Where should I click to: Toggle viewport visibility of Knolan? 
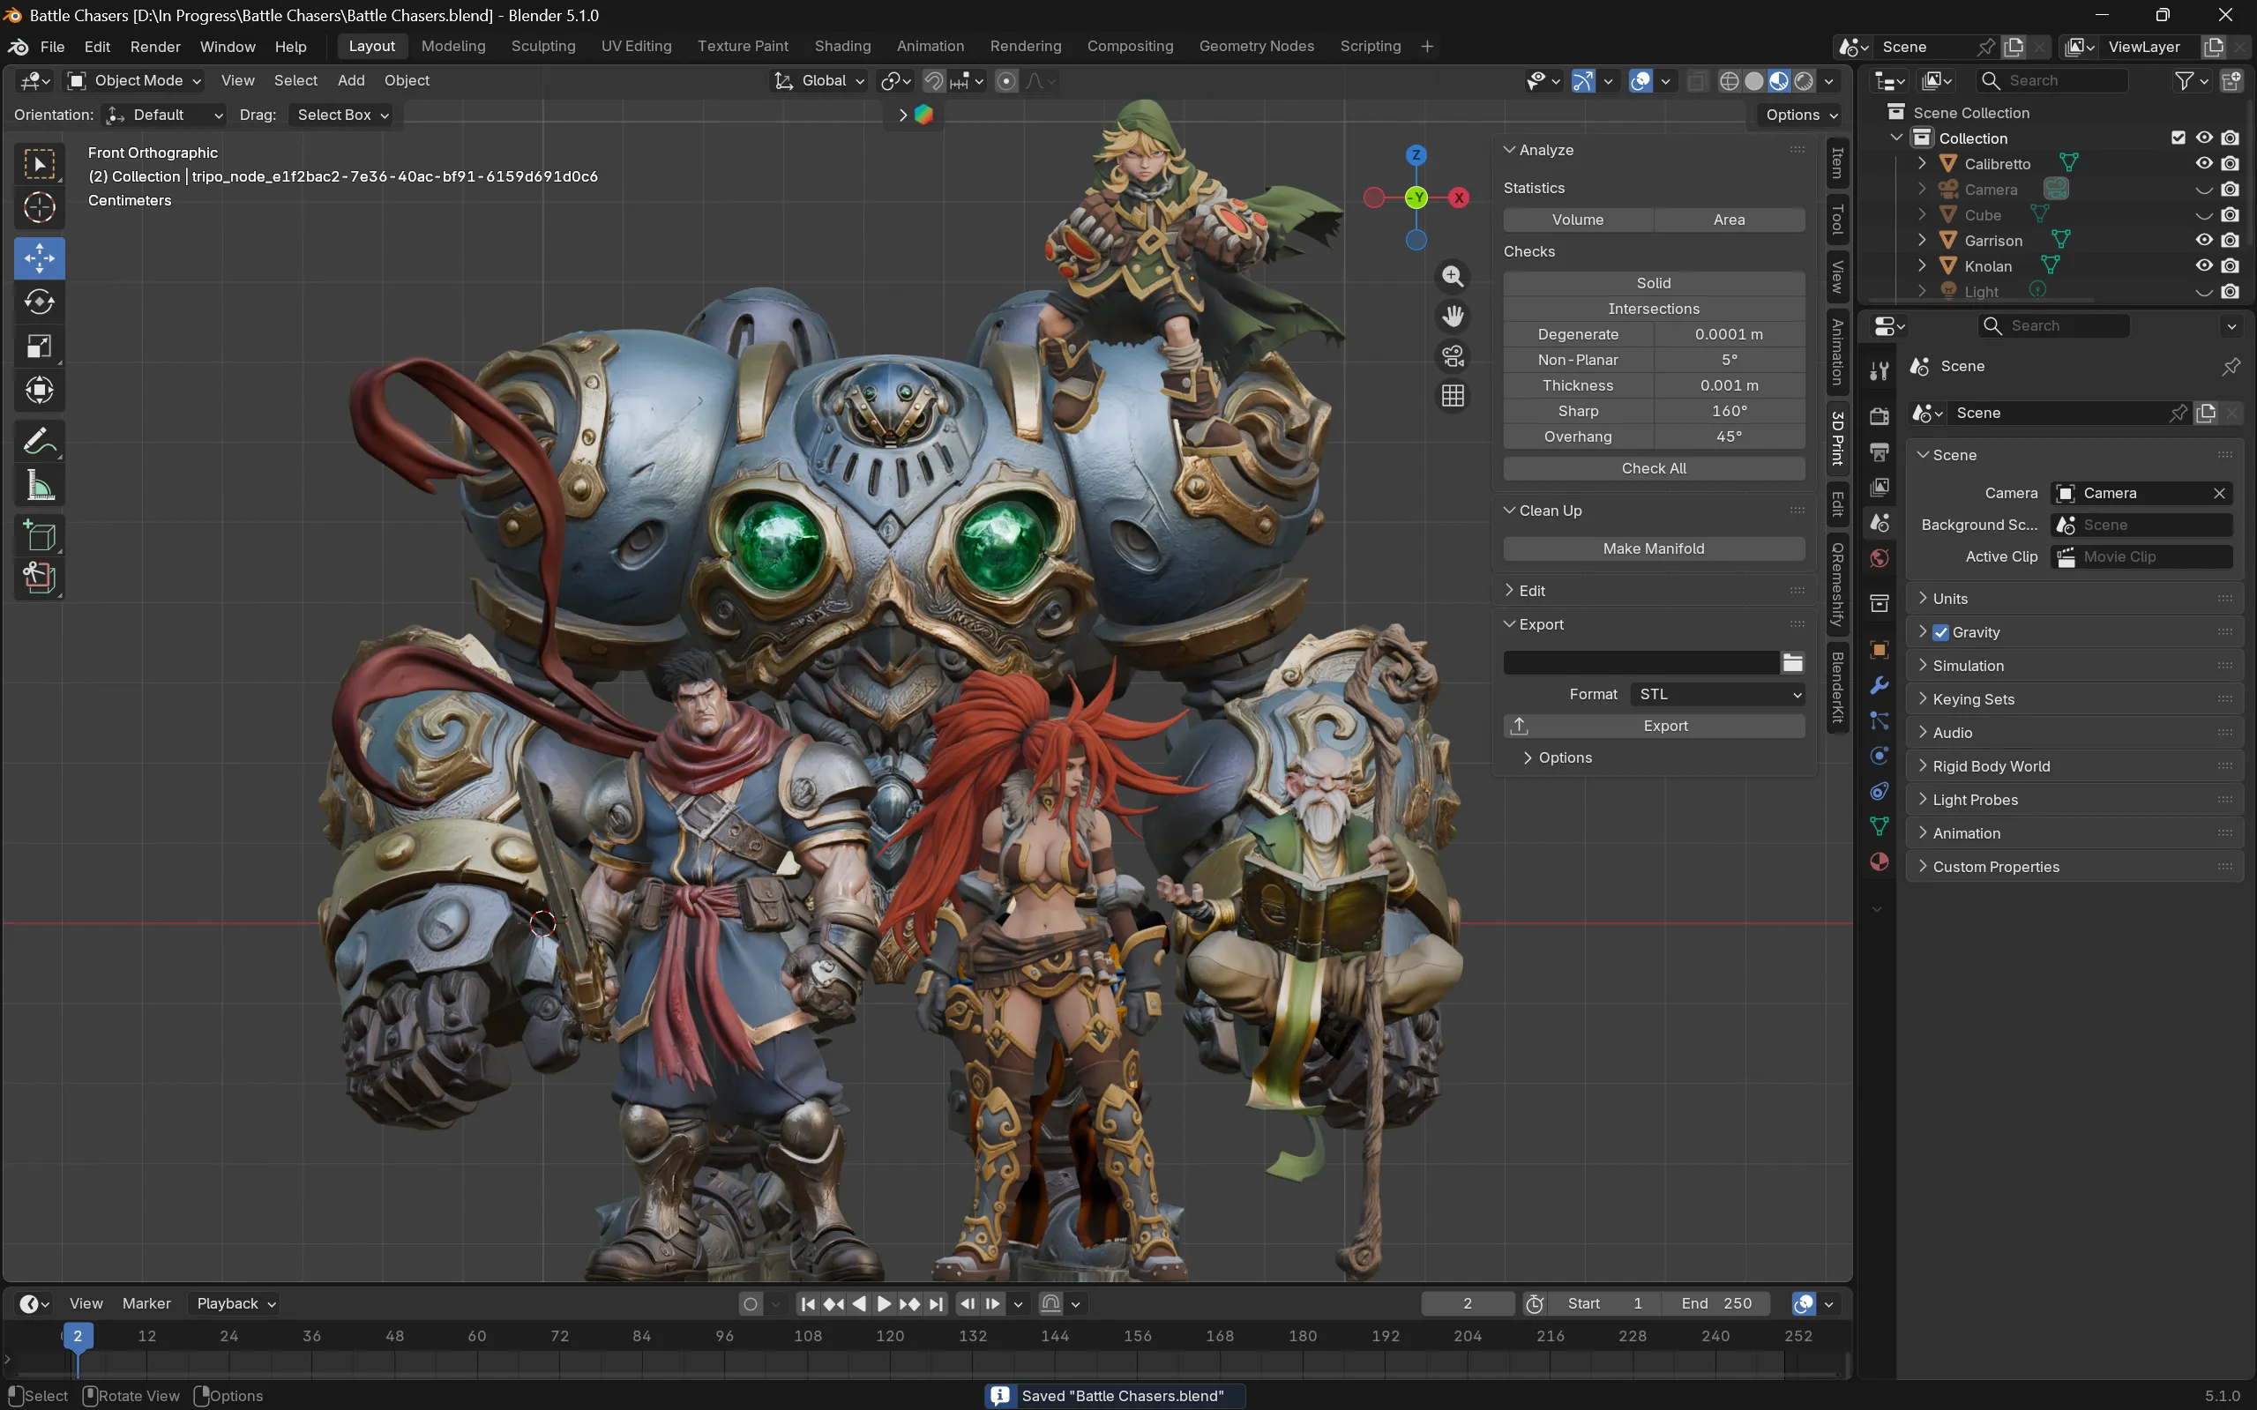click(2204, 265)
